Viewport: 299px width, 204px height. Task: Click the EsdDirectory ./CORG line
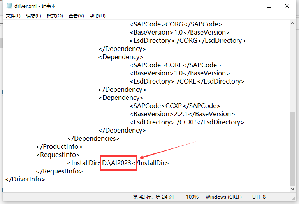(x=188, y=41)
